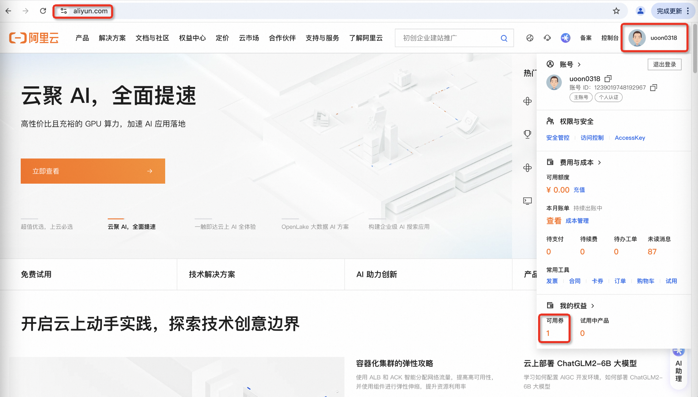698x397 pixels.
Task: Copy the username uoon0318 with copy icon
Action: click(608, 79)
